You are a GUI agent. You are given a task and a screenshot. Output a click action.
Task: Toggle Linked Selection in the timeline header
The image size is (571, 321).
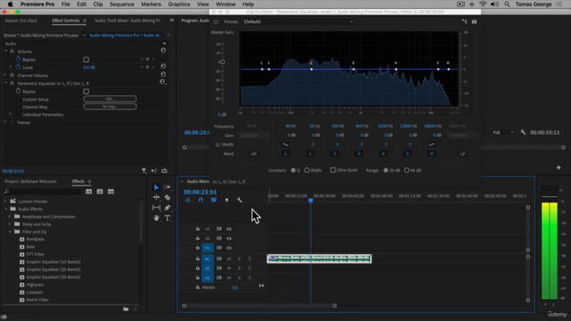coord(214,200)
